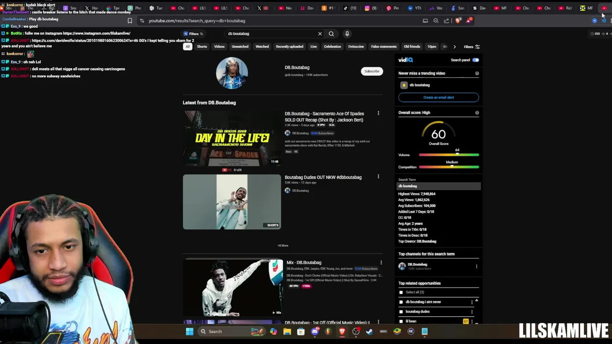Select the Old friends filter chip
Screen dimensions: 612x344
point(412,47)
